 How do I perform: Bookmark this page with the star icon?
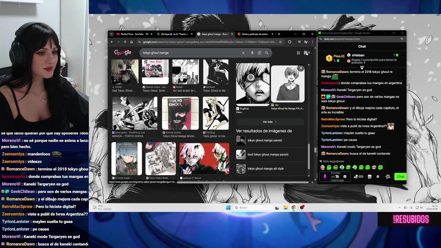[280, 42]
